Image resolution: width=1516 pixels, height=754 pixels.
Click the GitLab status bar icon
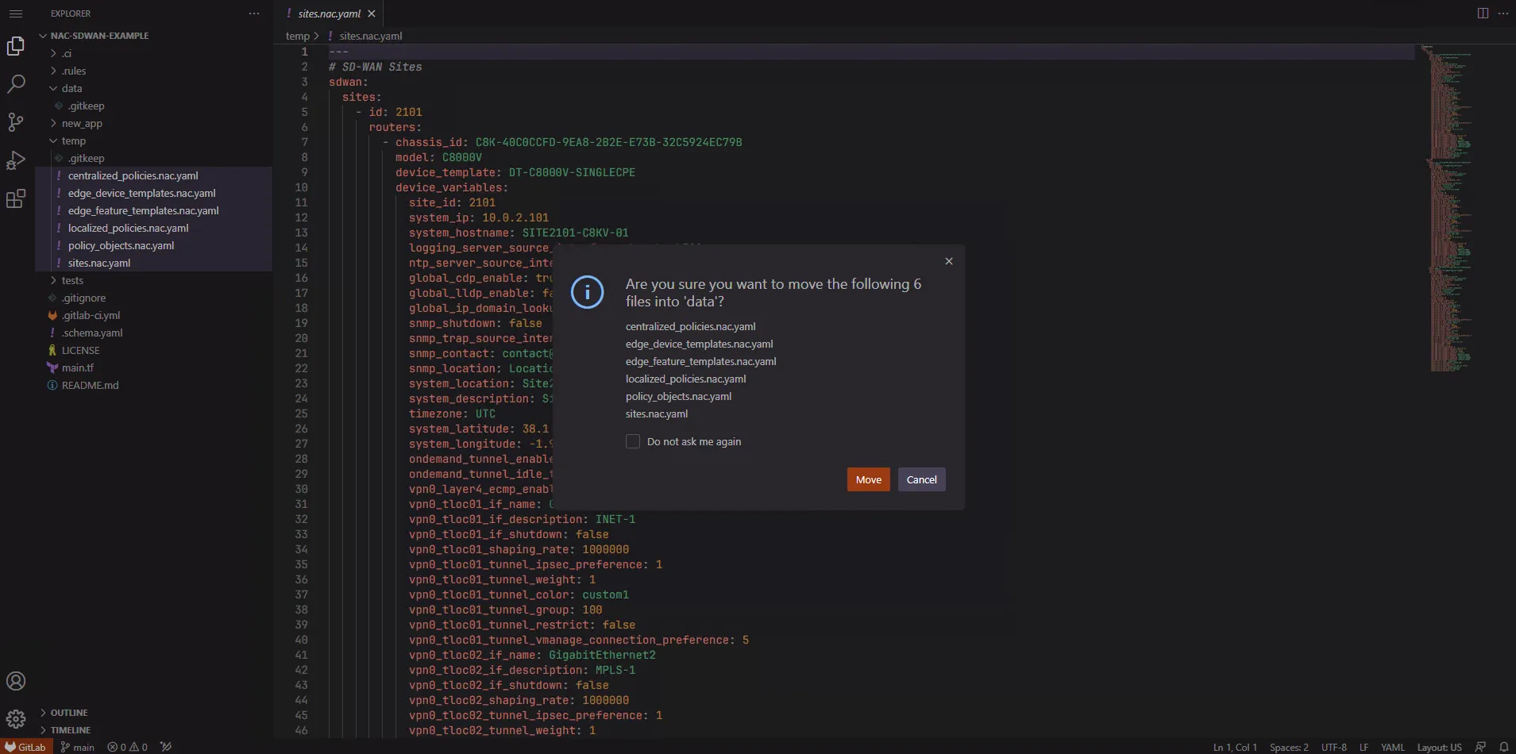(x=26, y=746)
